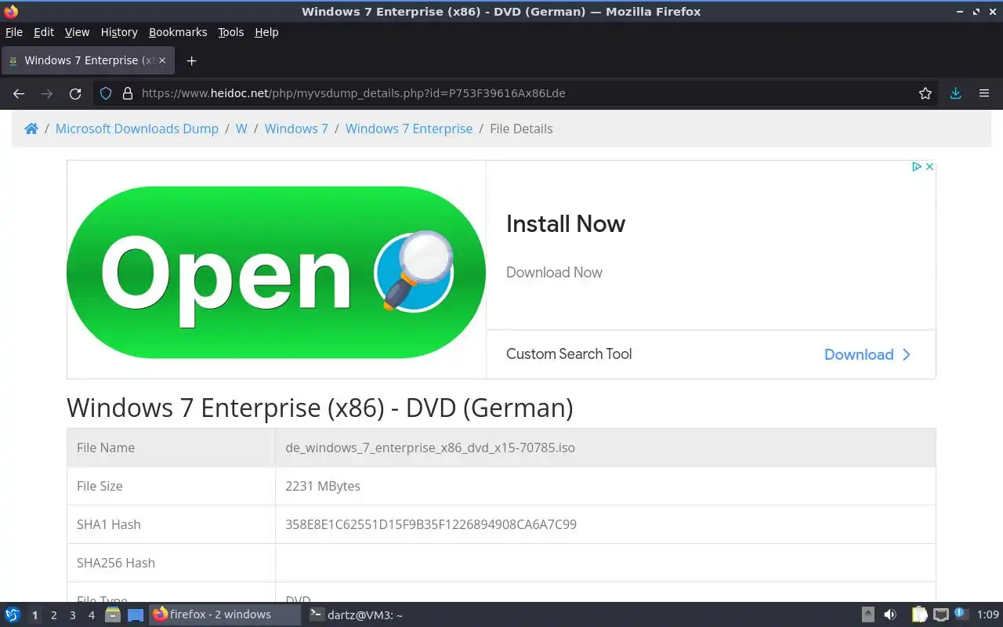The height and width of the screenshot is (627, 1003).
Task: Open the File menu
Action: 14,32
